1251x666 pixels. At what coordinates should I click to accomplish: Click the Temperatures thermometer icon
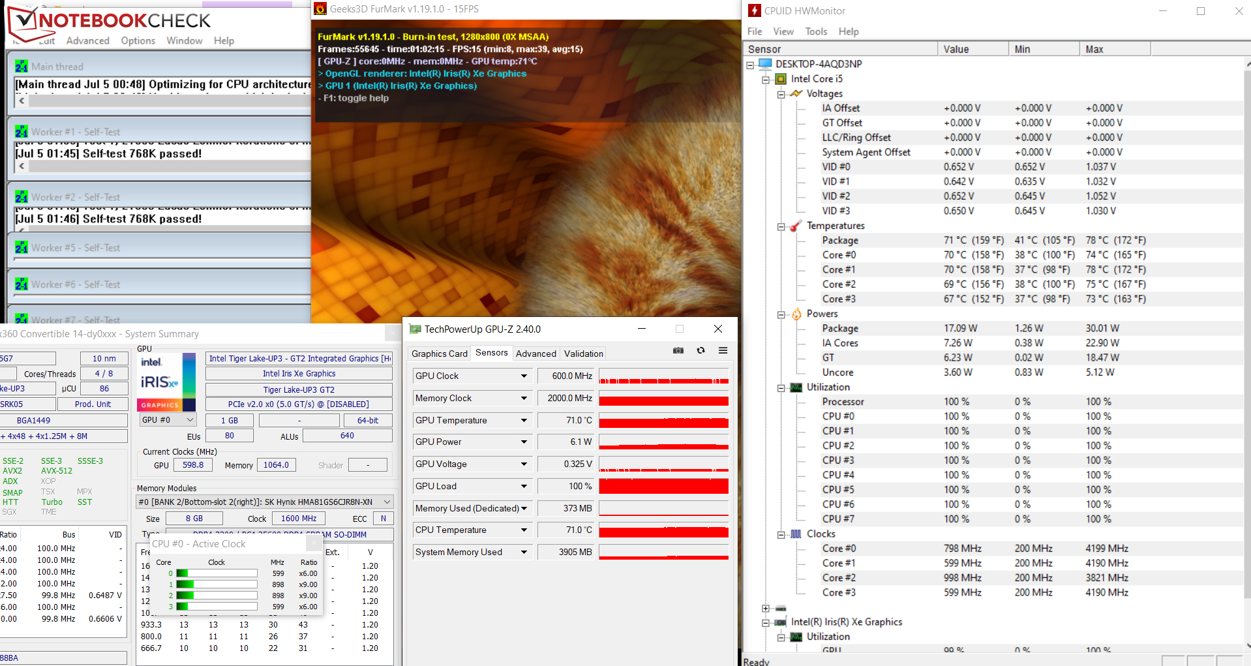[796, 226]
